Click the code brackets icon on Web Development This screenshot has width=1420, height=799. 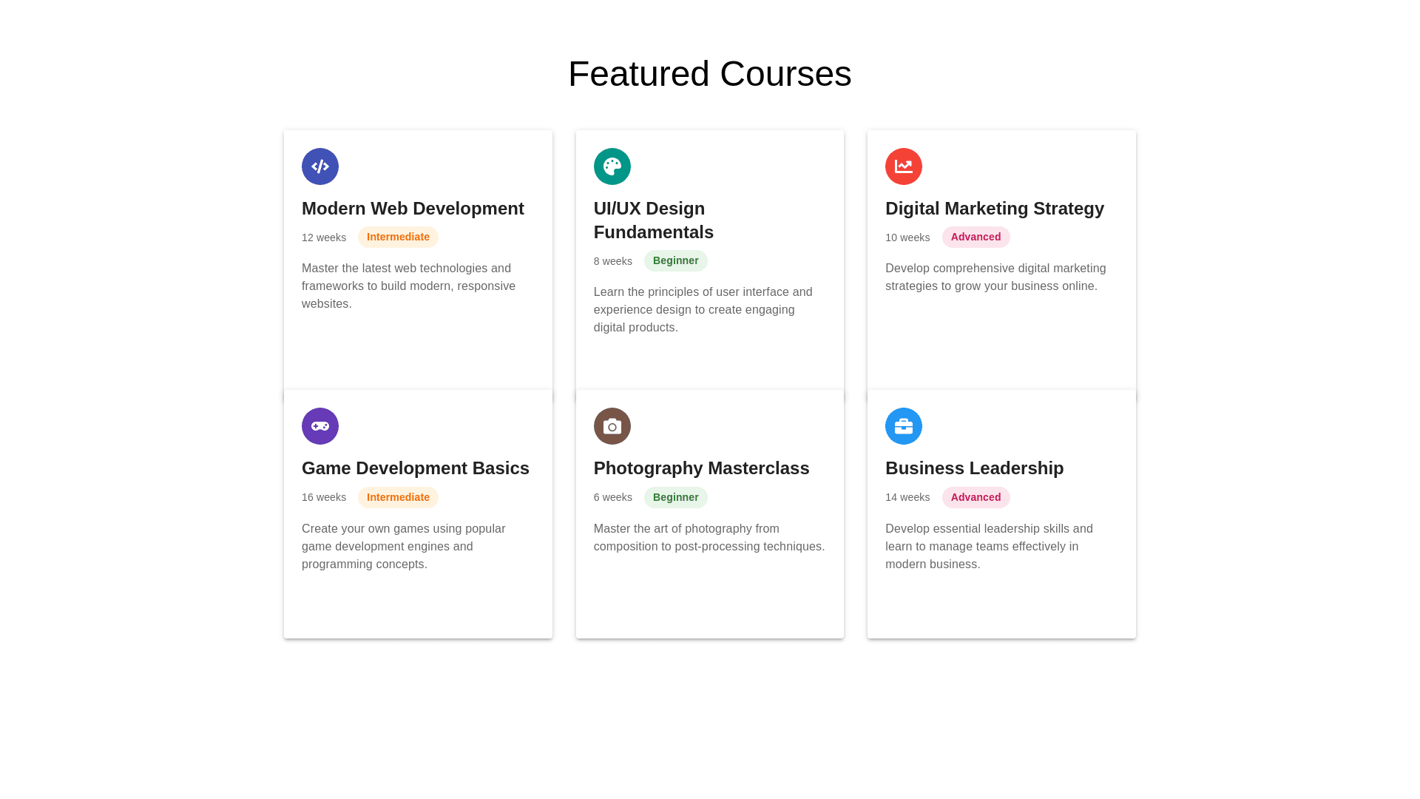[x=320, y=166]
